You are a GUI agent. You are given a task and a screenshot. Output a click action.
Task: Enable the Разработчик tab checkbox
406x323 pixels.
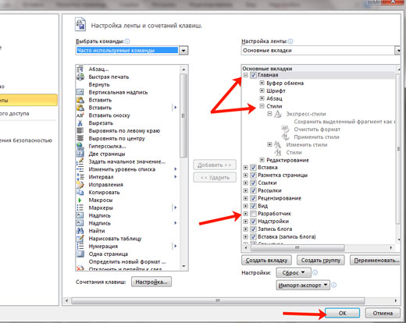253,214
